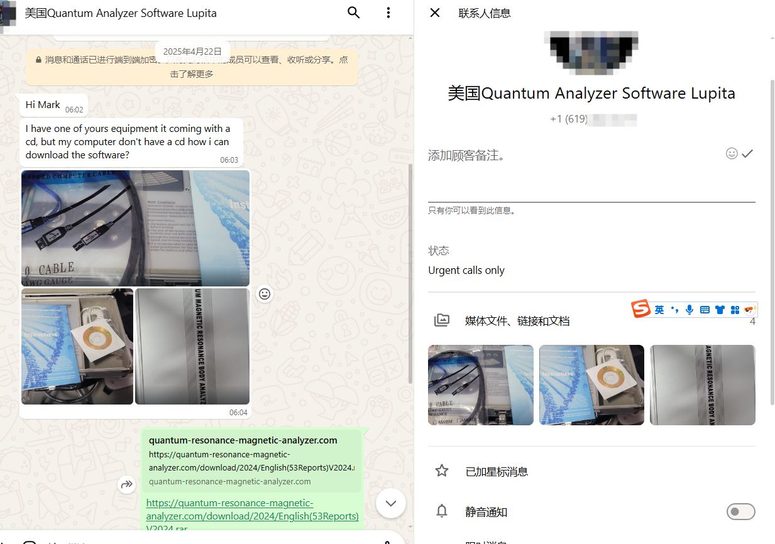The width and height of the screenshot is (775, 544).
Task: Toggle the 静音通知 mute switch
Action: [740, 512]
